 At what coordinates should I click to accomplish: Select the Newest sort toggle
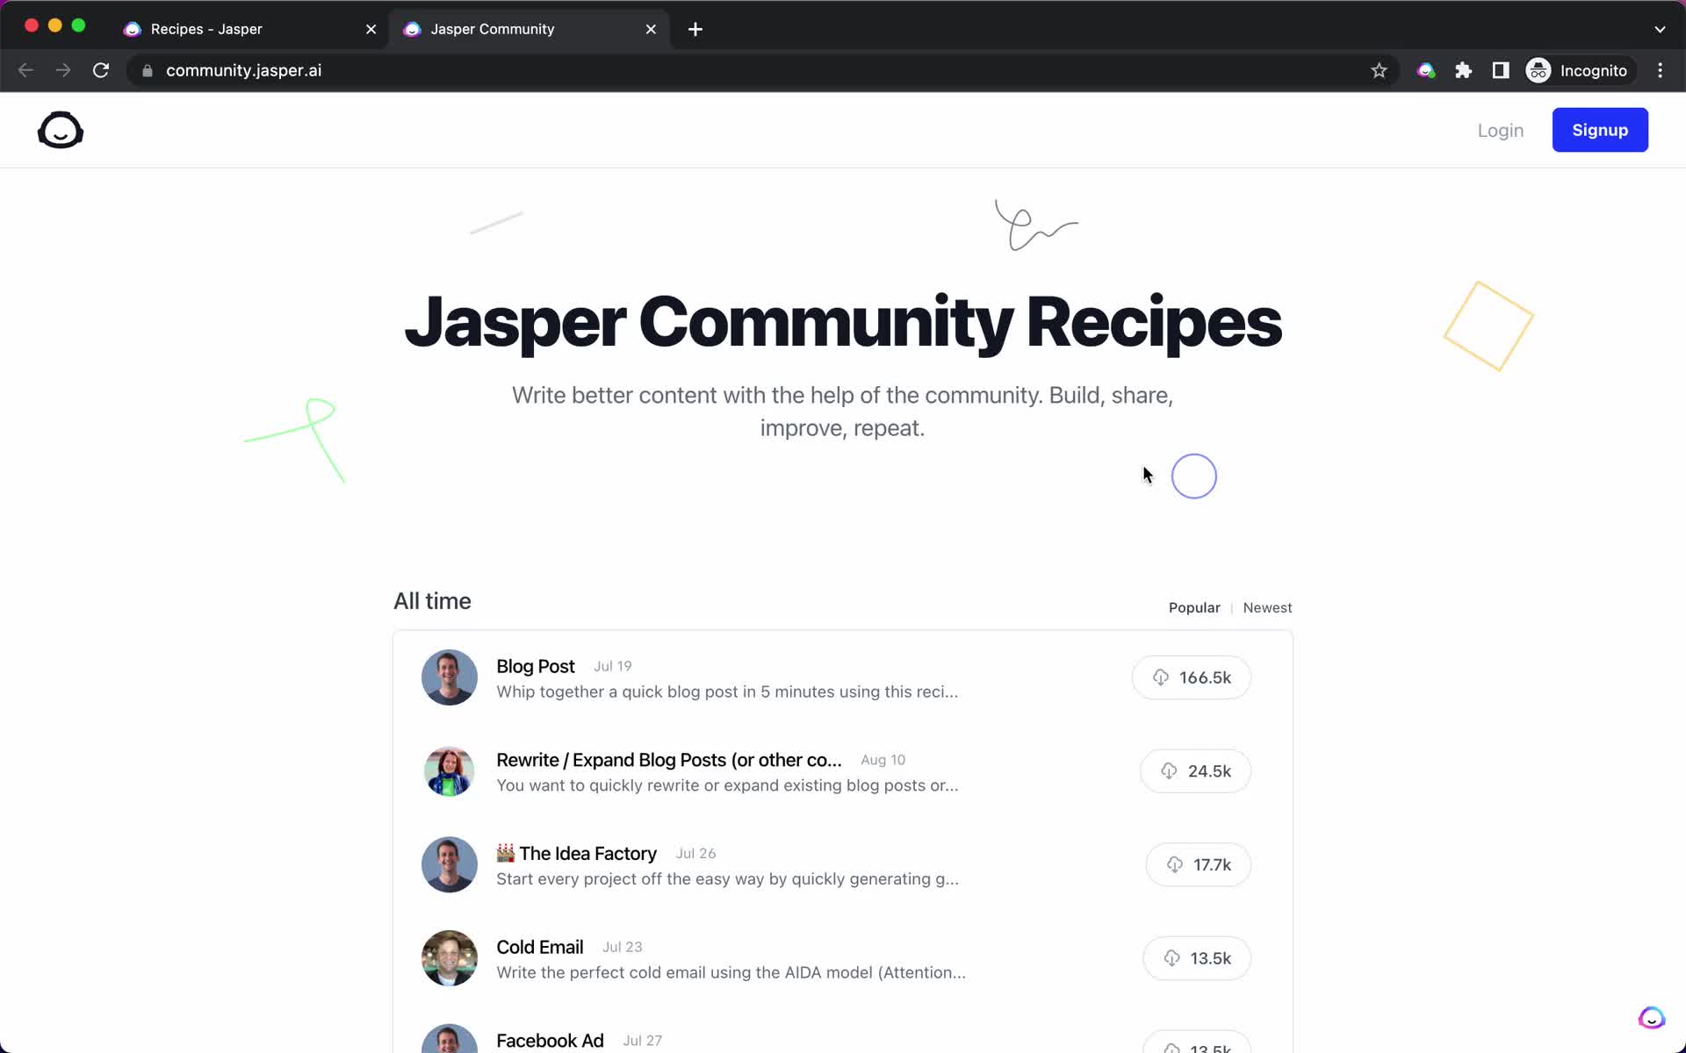click(1267, 606)
